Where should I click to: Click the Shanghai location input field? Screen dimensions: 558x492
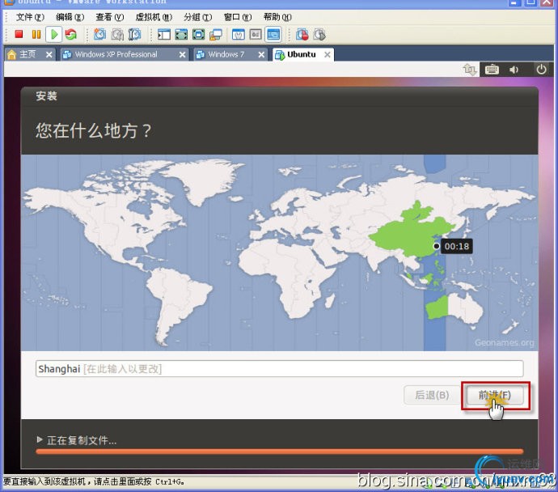coord(279,369)
